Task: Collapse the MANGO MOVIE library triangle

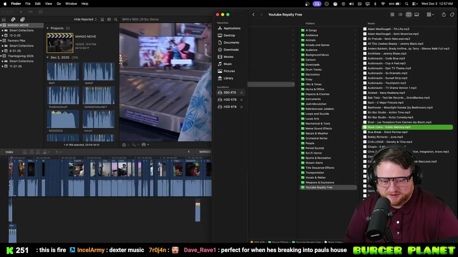Action: point(1,25)
